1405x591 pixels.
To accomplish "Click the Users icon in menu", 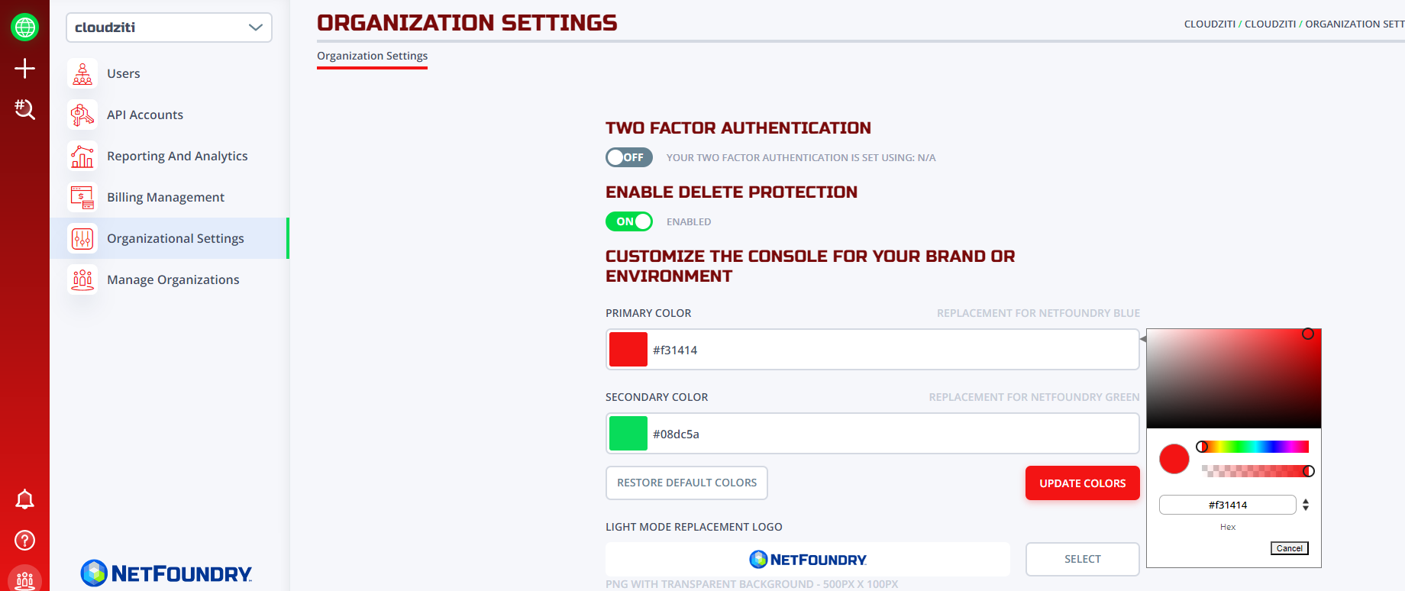I will point(82,74).
